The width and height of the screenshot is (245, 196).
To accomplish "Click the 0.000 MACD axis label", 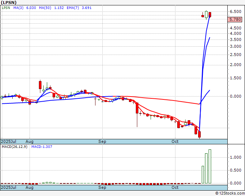I will tap(236, 183).
